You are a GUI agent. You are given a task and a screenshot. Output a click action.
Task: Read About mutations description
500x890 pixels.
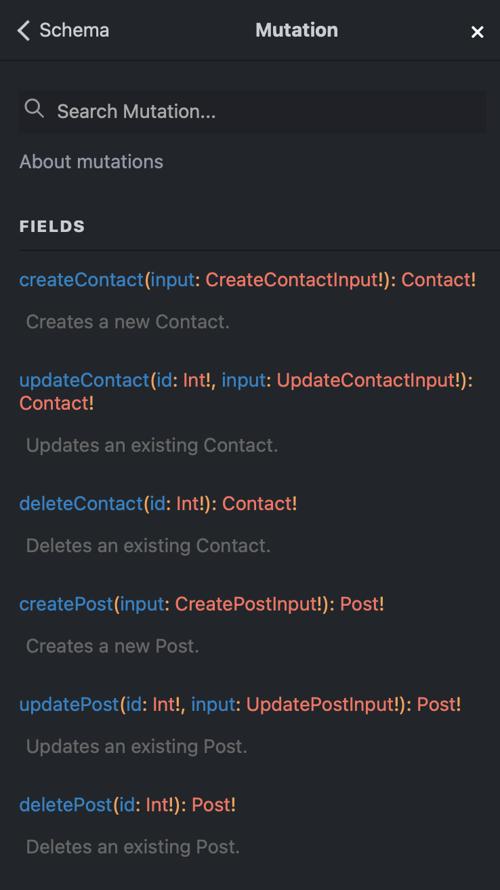coord(91,161)
